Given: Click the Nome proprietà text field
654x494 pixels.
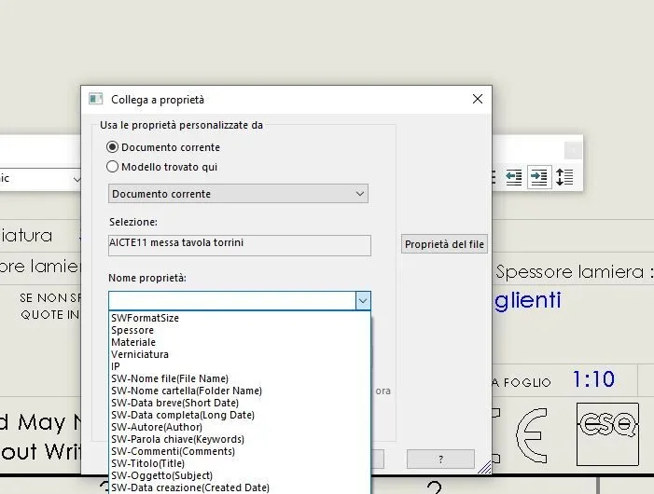Looking at the screenshot, I should (x=232, y=301).
